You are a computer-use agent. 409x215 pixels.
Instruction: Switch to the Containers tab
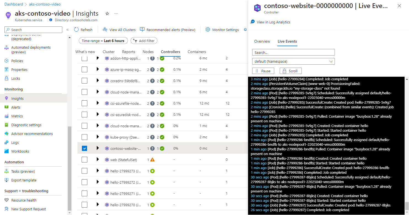197,52
